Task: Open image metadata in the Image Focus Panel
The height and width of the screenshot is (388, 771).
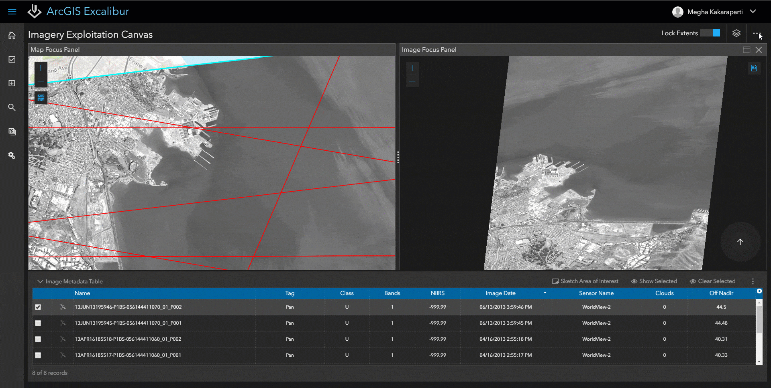Action: (754, 68)
